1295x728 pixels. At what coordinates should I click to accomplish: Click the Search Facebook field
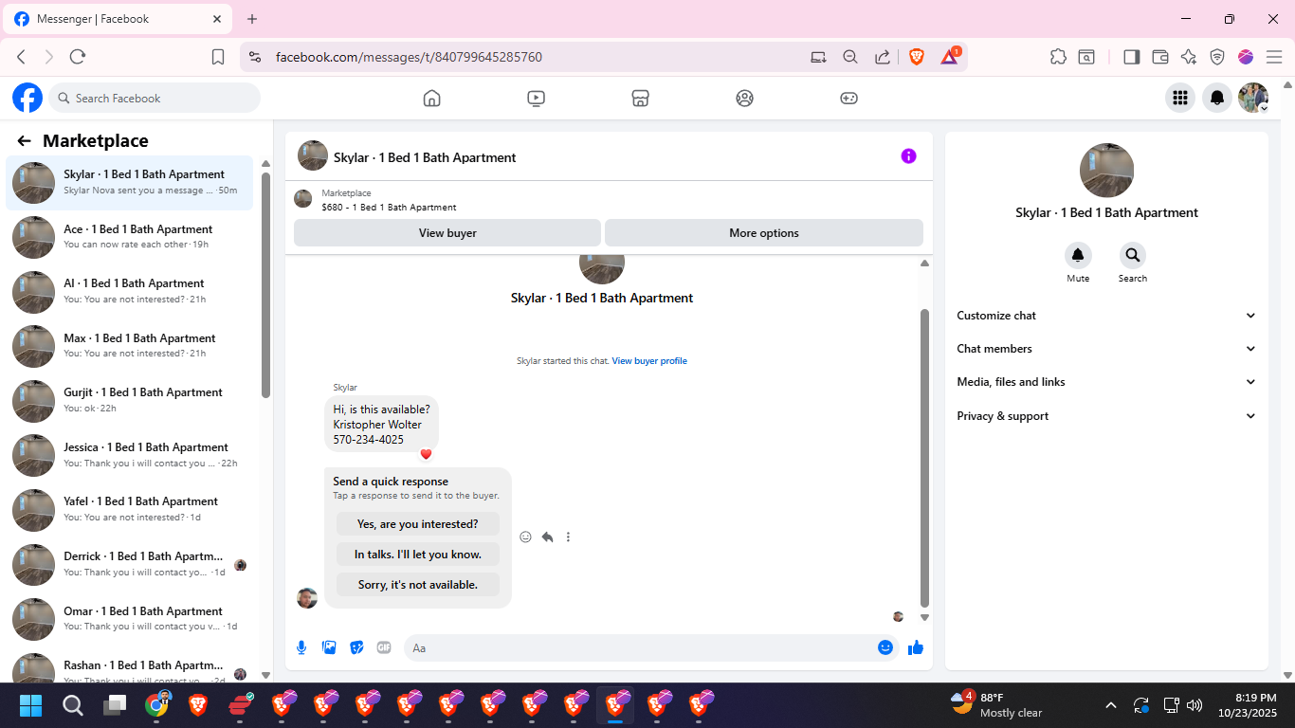(x=155, y=98)
